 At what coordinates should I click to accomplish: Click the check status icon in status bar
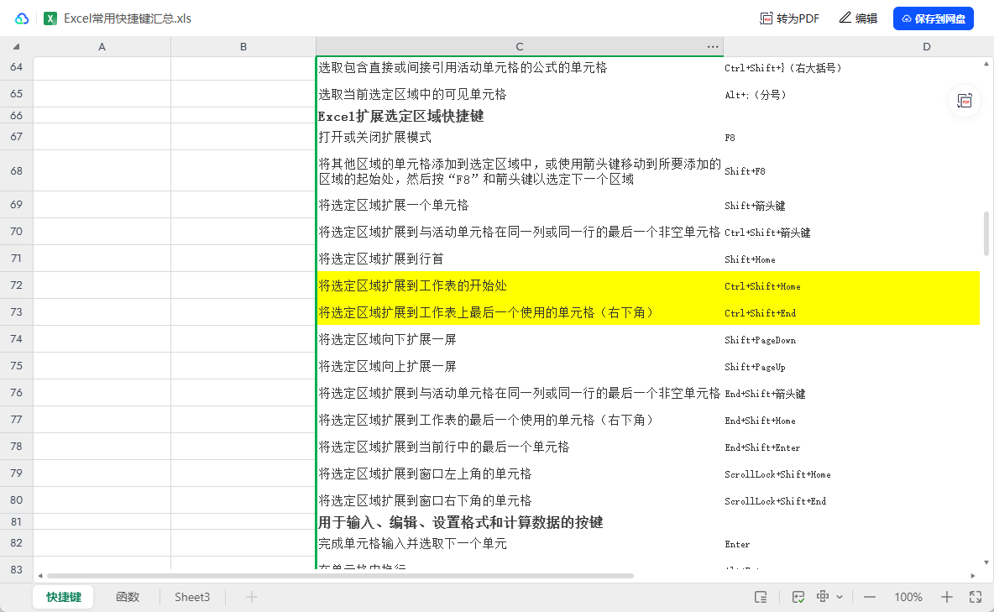click(798, 597)
